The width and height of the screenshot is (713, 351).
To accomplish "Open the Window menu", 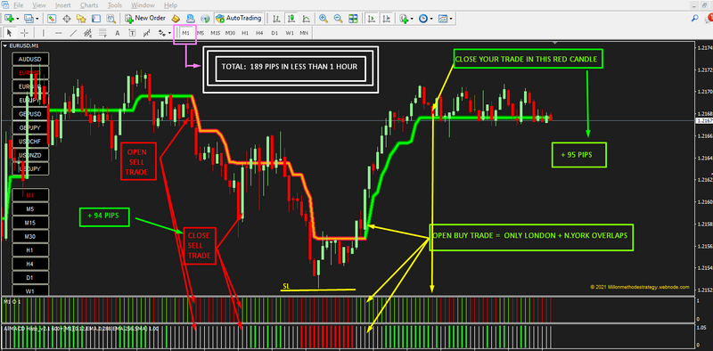I will point(143,5).
